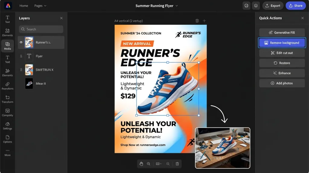Click the zoom out magnifier icon
The height and width of the screenshot is (173, 309).
(x=148, y=164)
